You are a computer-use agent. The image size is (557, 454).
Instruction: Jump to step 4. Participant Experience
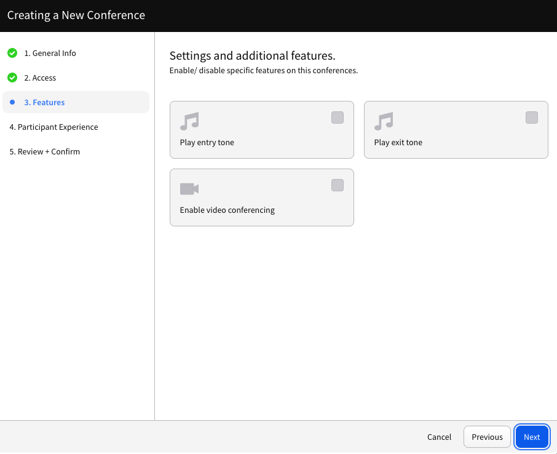(53, 127)
